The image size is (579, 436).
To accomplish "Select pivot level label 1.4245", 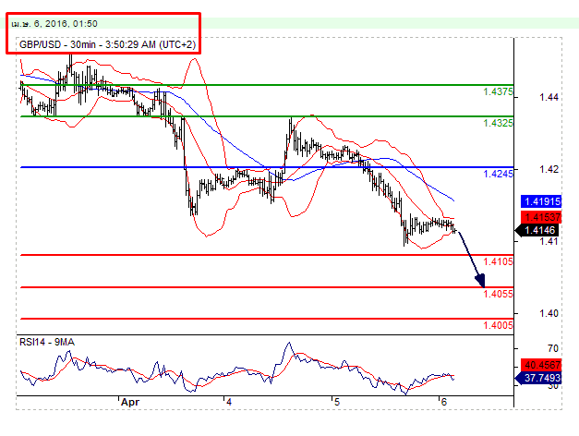I will (498, 174).
